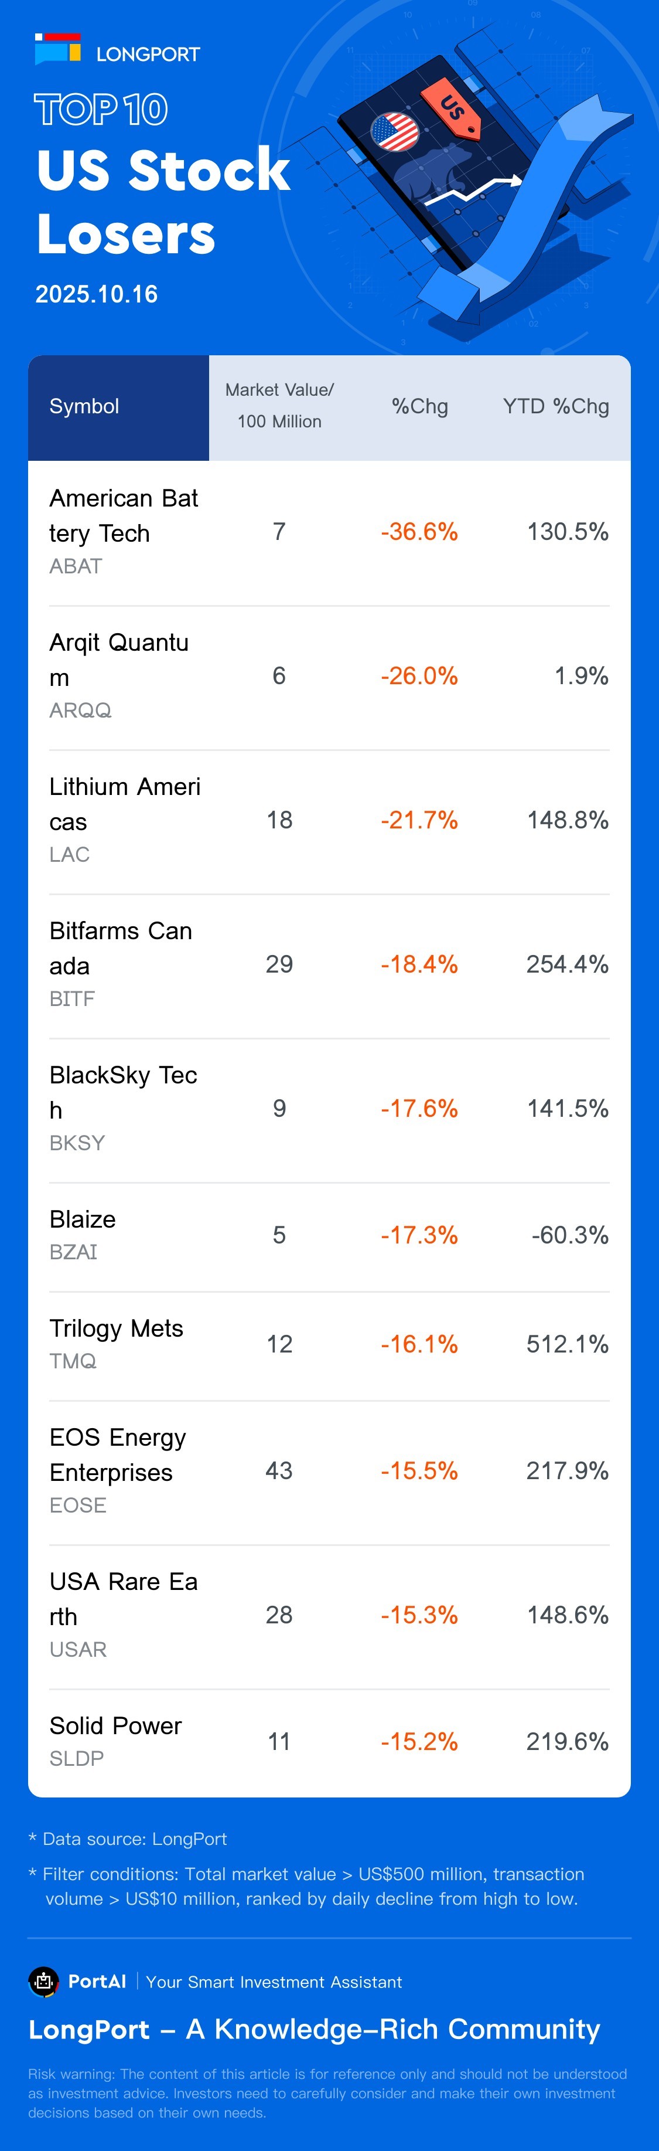Click Bitfarms -18.4% change value
The image size is (659, 2151).
coord(419,964)
